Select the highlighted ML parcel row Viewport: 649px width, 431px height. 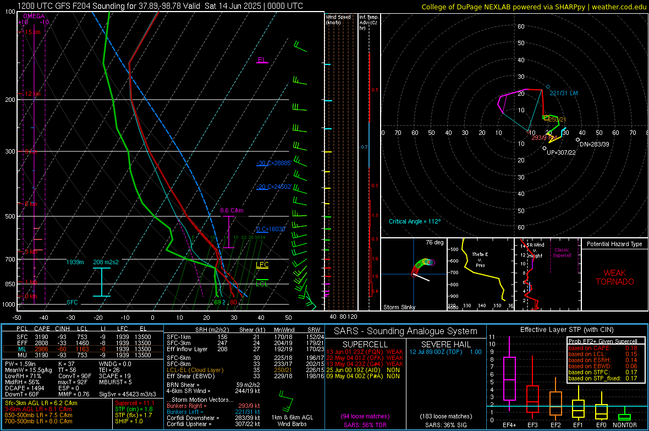pyautogui.click(x=83, y=350)
